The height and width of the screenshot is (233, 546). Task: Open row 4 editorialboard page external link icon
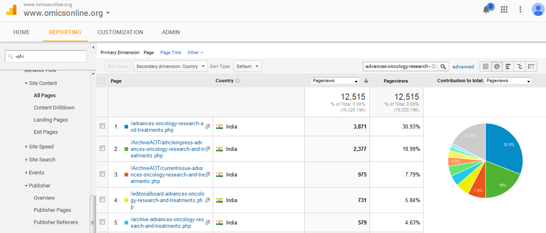207,200
